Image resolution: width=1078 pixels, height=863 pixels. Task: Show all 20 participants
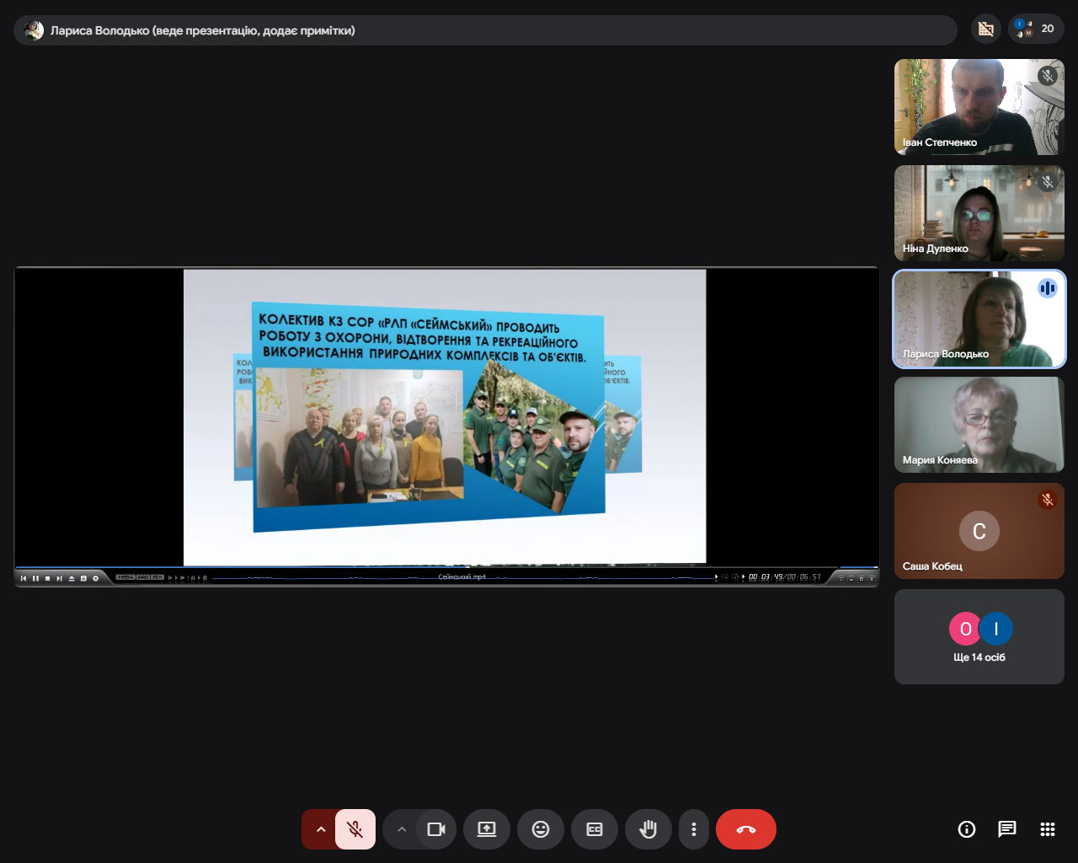(x=1036, y=29)
